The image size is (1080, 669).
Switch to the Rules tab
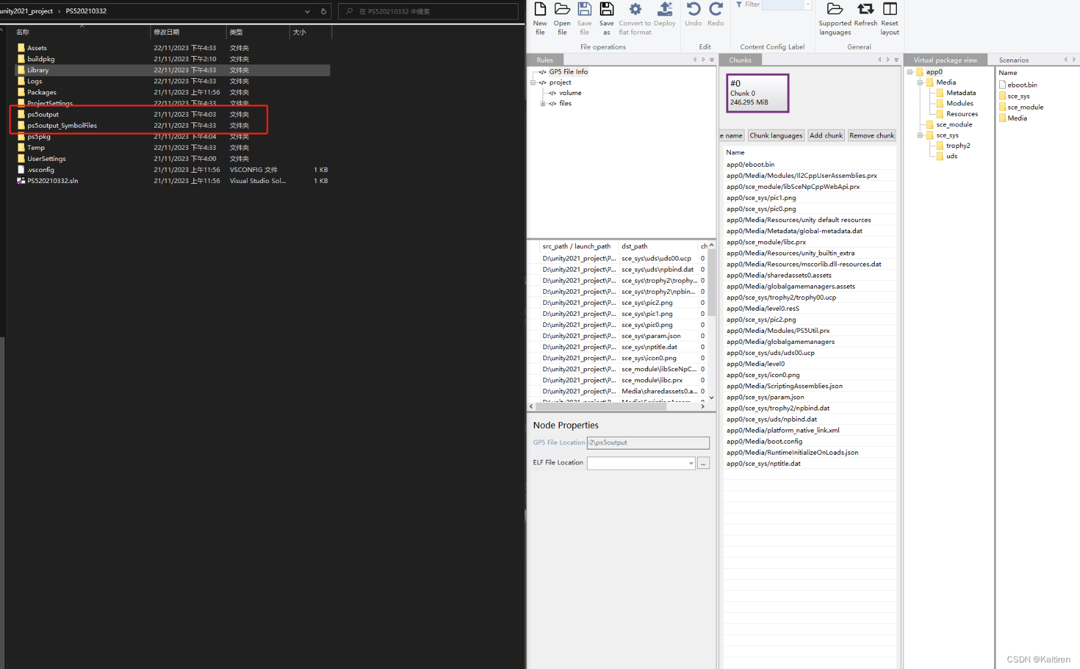pos(545,59)
